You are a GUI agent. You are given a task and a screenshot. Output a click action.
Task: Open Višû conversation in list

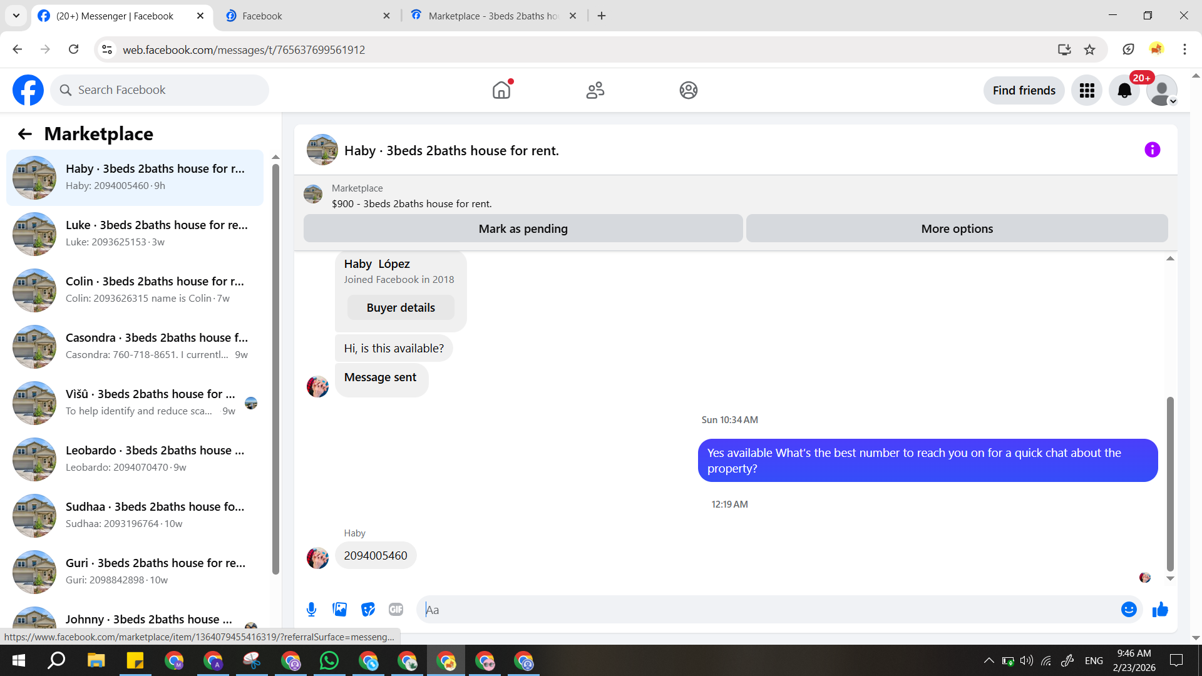click(x=135, y=402)
